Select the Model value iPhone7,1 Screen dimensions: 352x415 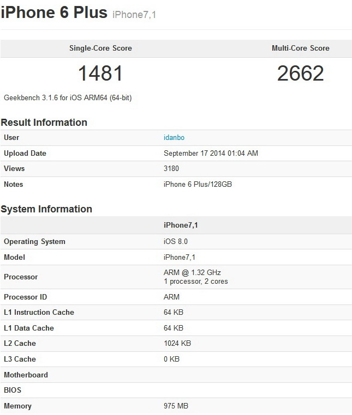coord(180,257)
